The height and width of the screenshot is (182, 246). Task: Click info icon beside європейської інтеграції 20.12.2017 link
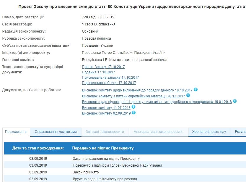pos(188,96)
